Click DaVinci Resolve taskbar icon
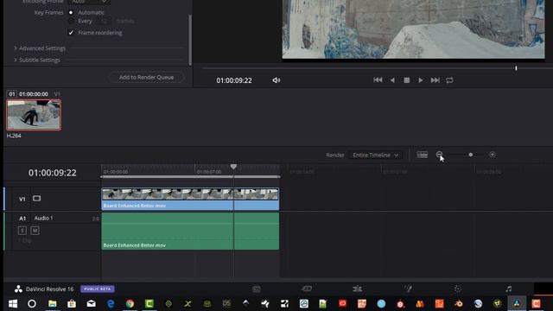553x311 pixels. (x=517, y=303)
